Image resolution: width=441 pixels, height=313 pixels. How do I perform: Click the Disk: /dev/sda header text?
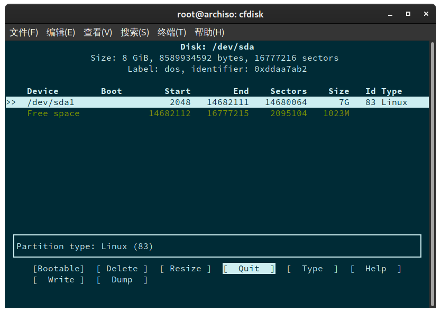coord(221,46)
